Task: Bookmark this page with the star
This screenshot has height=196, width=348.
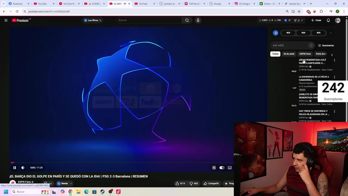Action: point(299,11)
